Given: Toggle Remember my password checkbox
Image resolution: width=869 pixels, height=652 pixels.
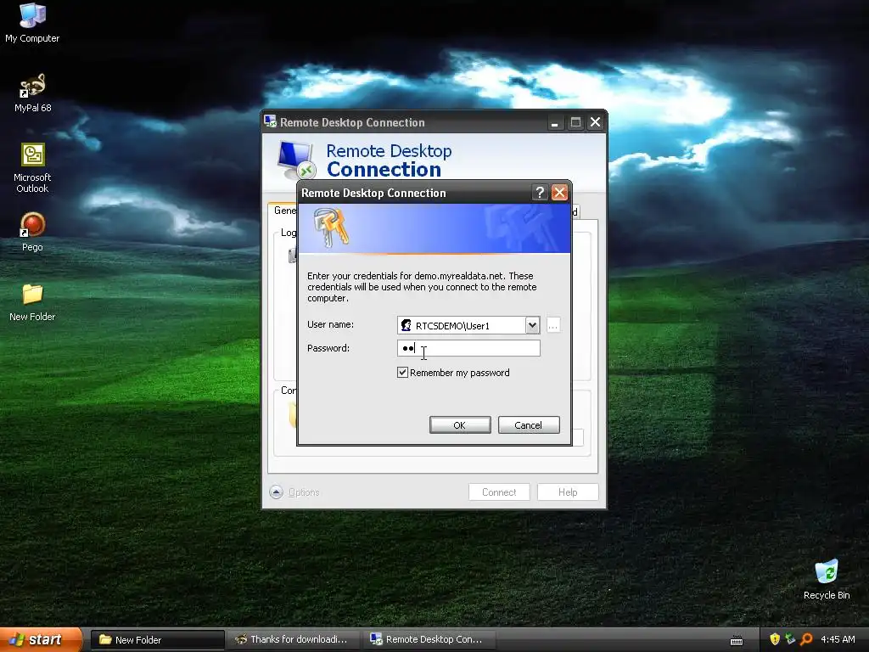Looking at the screenshot, I should tap(402, 373).
